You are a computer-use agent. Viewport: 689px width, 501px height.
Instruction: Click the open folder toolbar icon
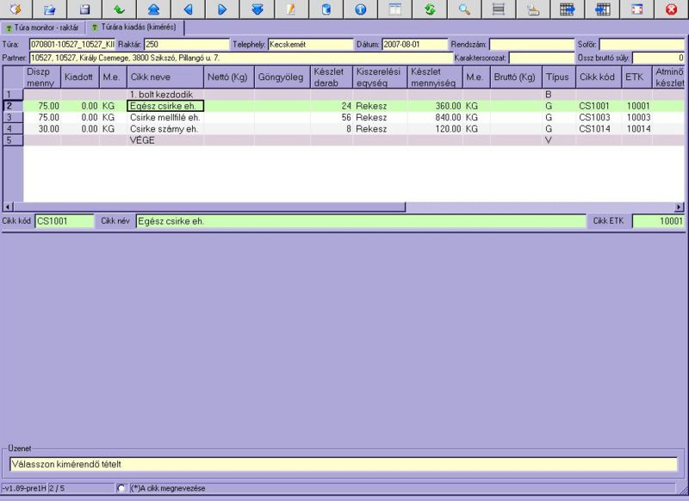50,9
